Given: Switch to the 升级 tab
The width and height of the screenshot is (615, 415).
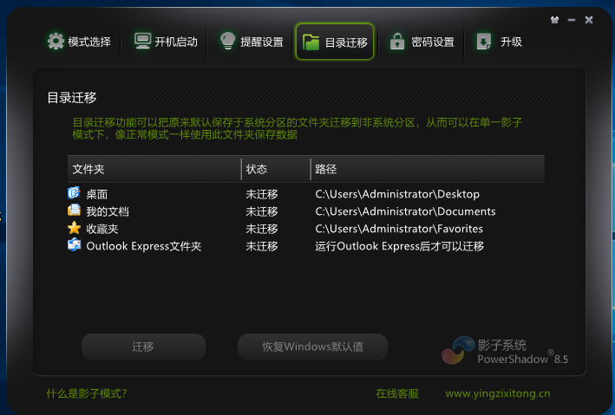Looking at the screenshot, I should tap(500, 42).
